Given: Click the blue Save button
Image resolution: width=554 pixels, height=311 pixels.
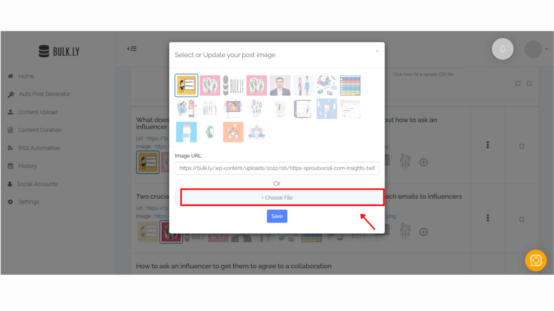Looking at the screenshot, I should pyautogui.click(x=277, y=216).
